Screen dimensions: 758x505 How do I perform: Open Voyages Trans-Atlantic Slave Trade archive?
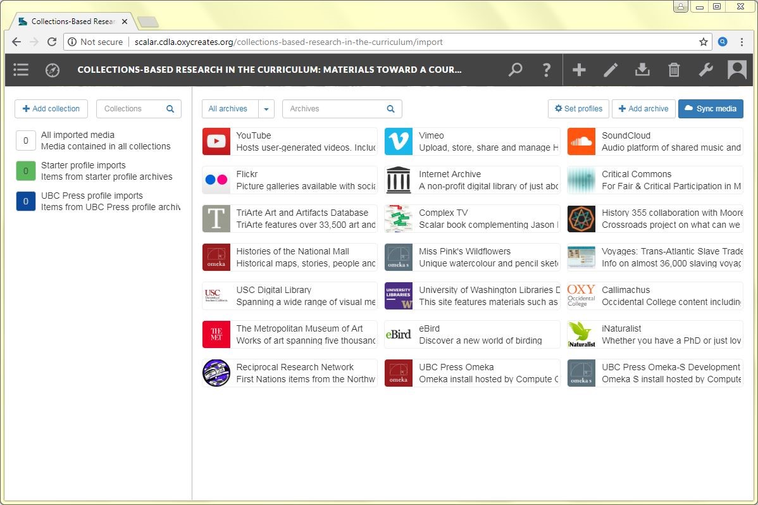tap(655, 258)
